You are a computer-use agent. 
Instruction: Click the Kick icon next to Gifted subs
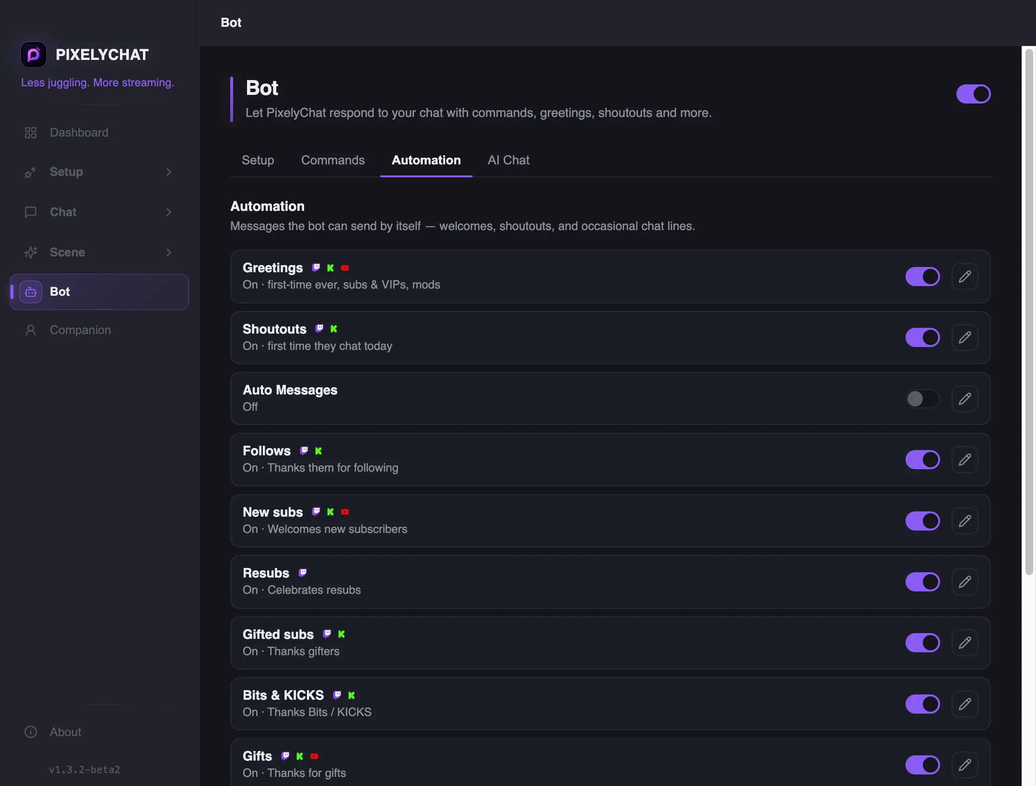(x=341, y=634)
